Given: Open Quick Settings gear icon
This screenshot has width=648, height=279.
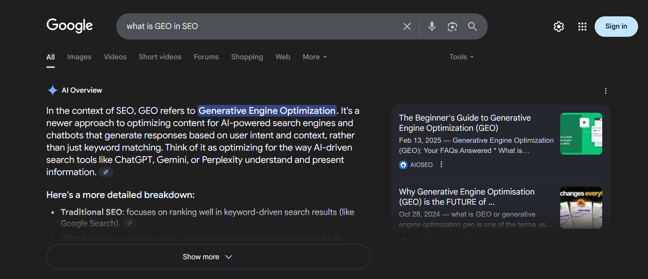Looking at the screenshot, I should (559, 27).
